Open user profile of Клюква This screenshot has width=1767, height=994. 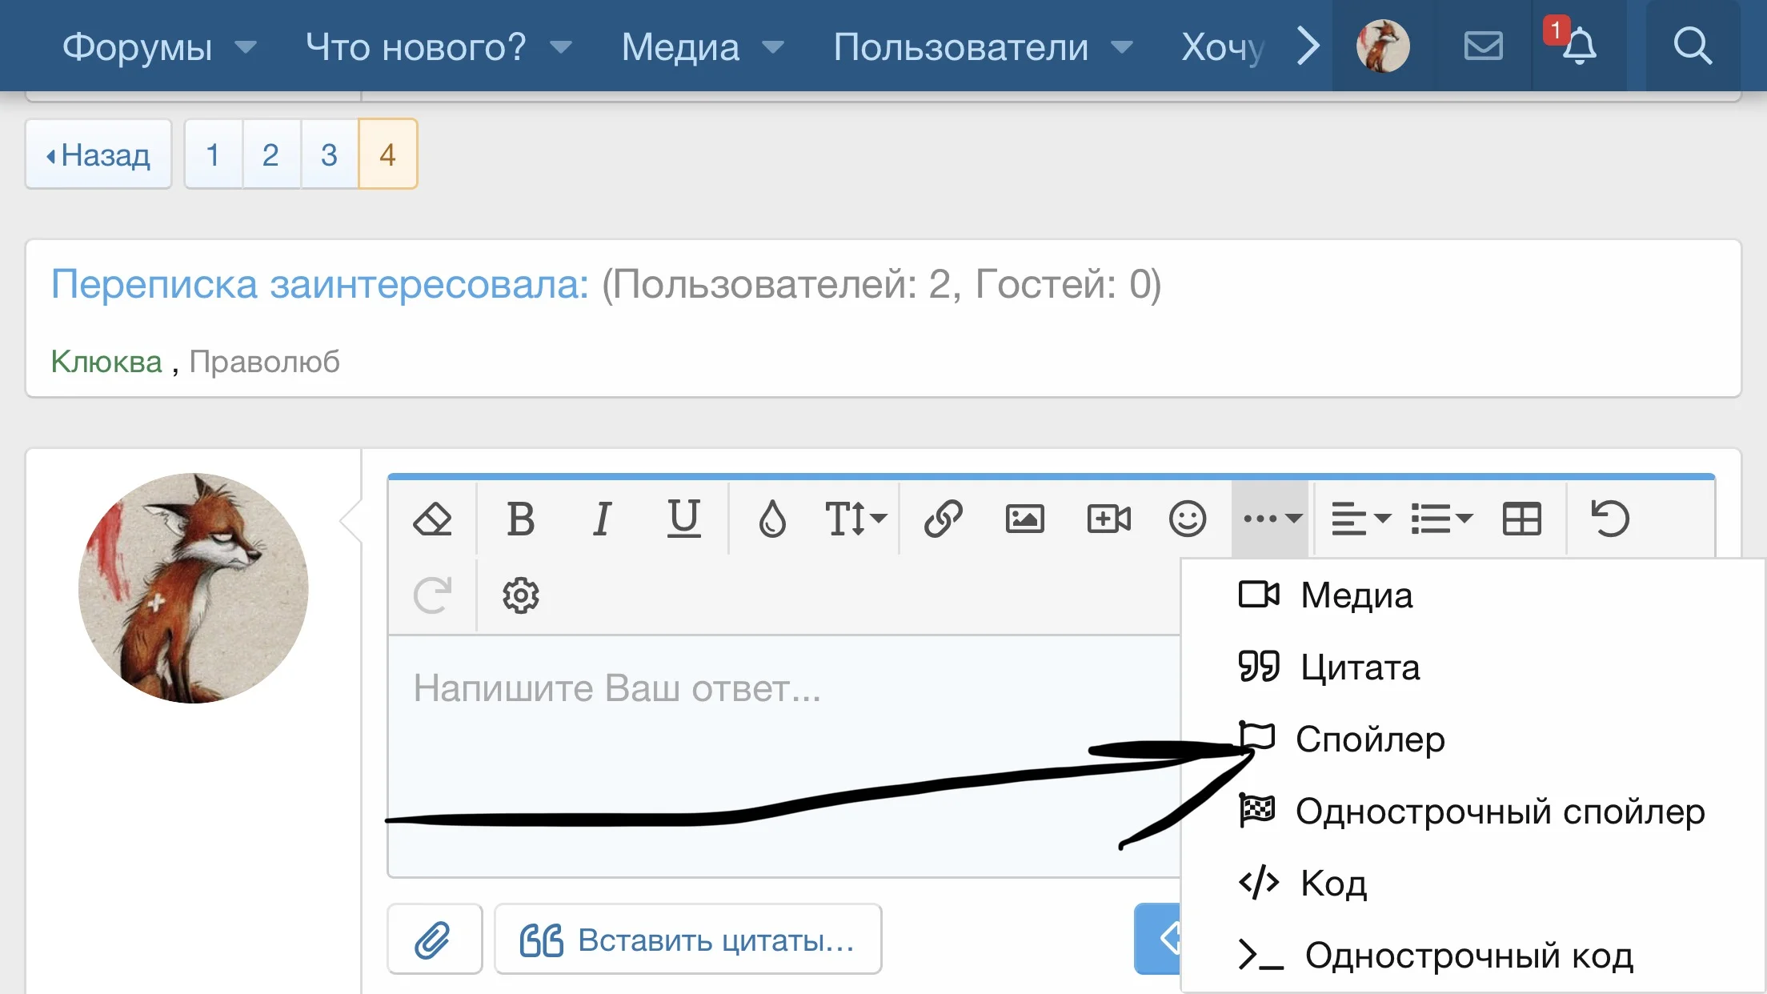106,362
